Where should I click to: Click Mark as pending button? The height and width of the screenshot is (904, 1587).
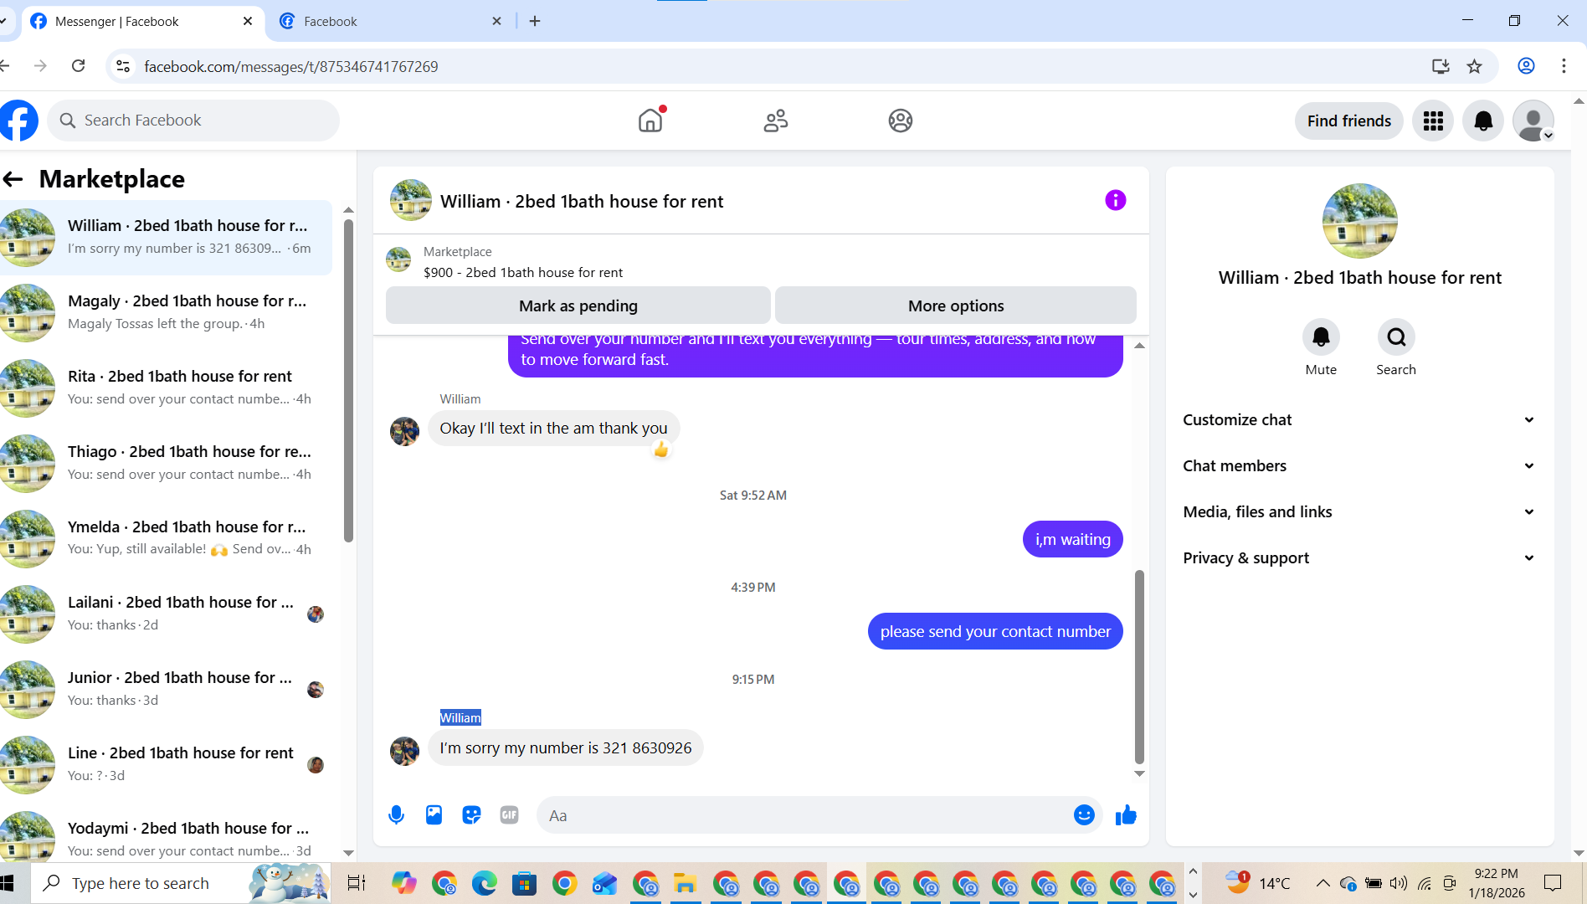[578, 306]
